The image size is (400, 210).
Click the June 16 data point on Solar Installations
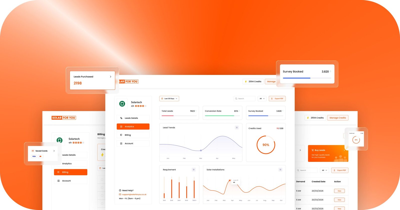(x=229, y=180)
